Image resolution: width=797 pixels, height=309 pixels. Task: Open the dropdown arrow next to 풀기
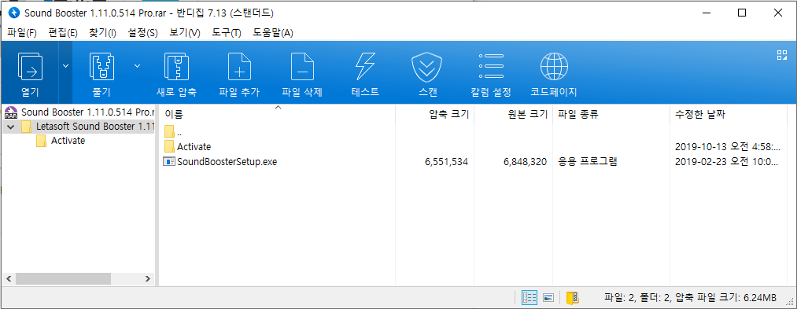tap(137, 65)
